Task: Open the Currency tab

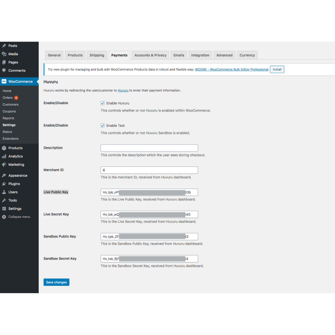Action: [247, 55]
